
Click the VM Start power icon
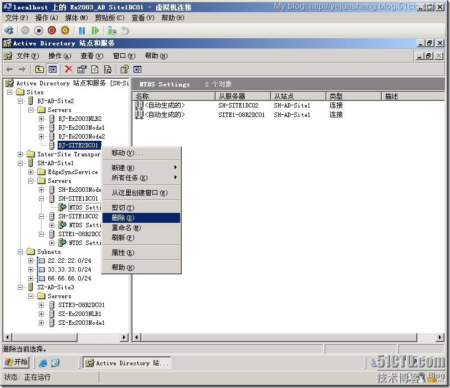25,30
